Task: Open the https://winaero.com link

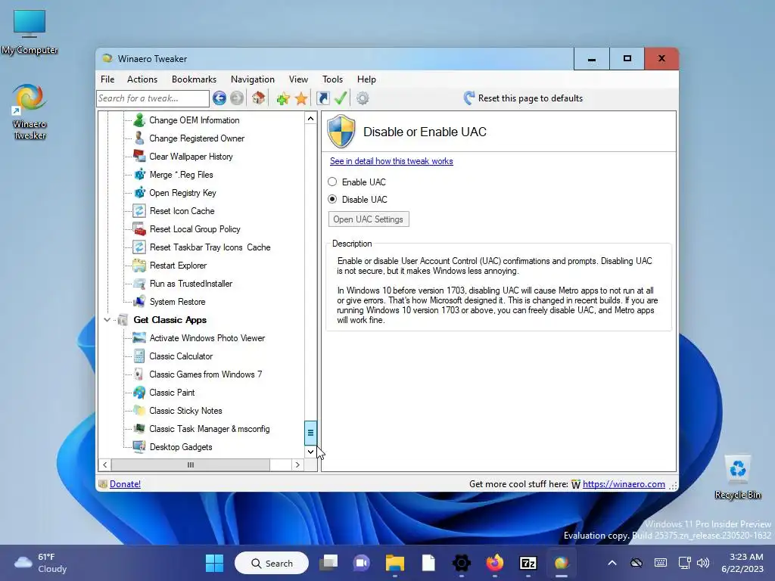Action: (x=624, y=484)
